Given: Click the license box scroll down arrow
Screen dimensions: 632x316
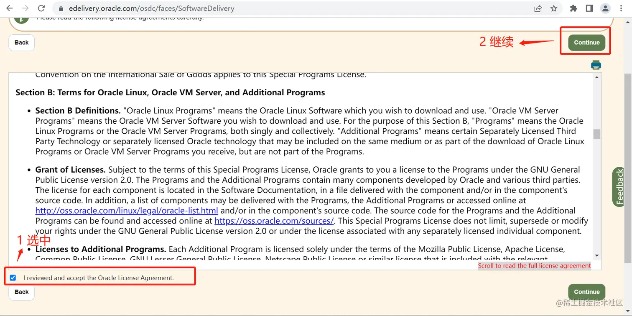Looking at the screenshot, I should 596,256.
